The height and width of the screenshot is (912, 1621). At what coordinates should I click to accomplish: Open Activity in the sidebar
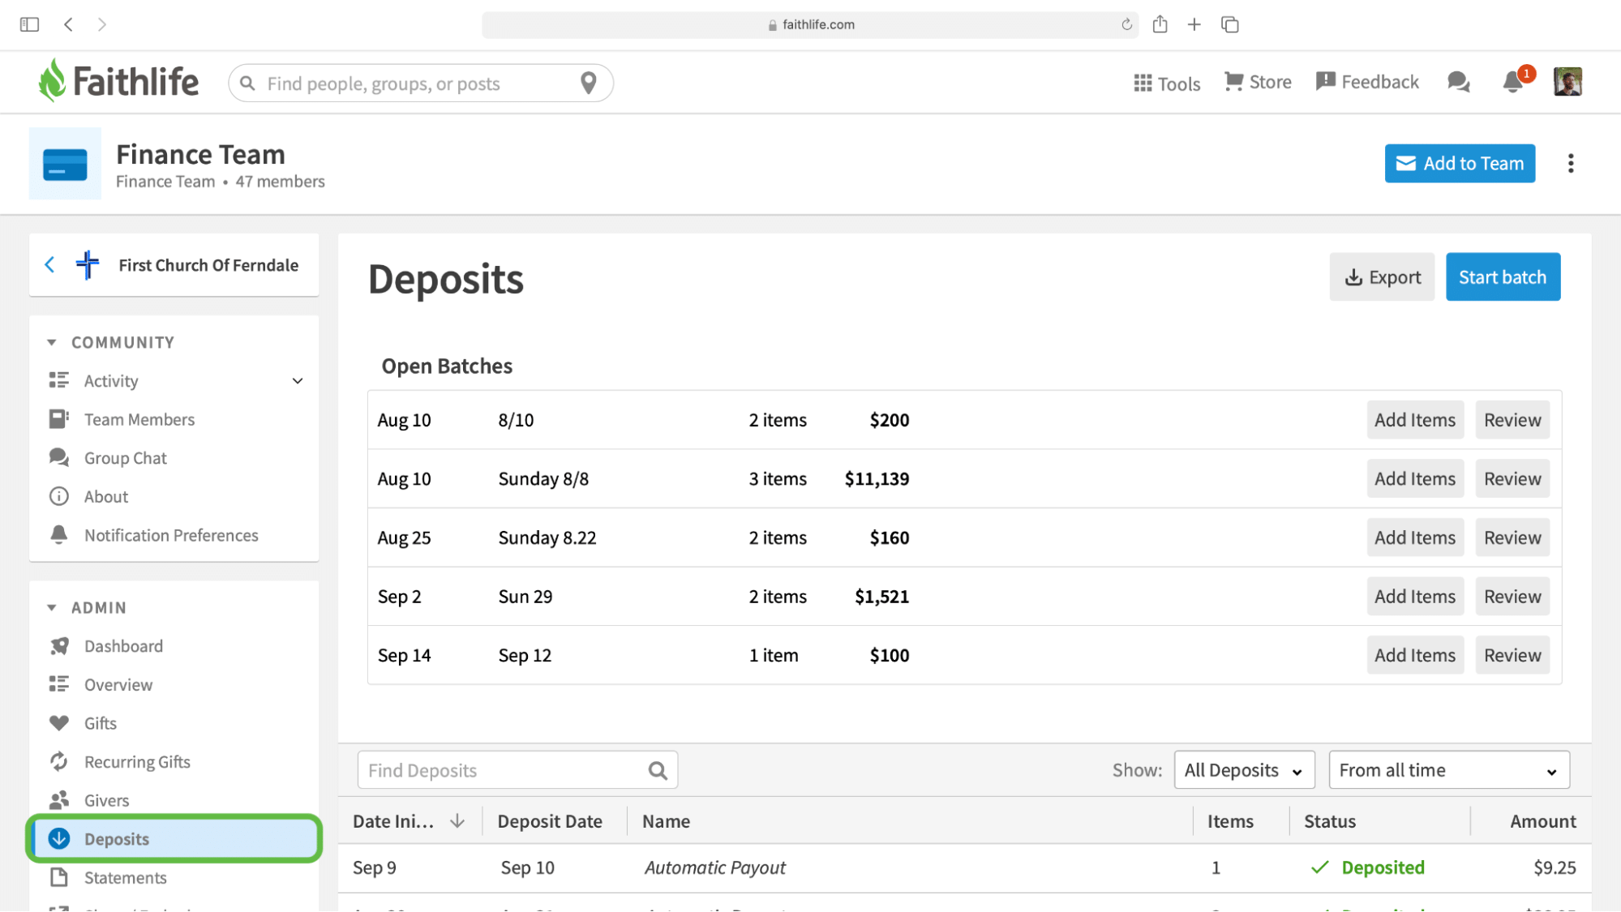click(111, 381)
